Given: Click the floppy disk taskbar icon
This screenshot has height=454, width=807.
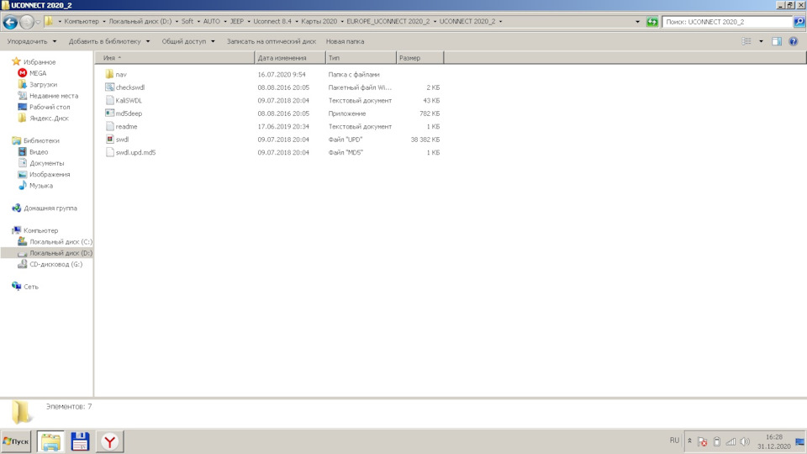Looking at the screenshot, I should [x=80, y=441].
